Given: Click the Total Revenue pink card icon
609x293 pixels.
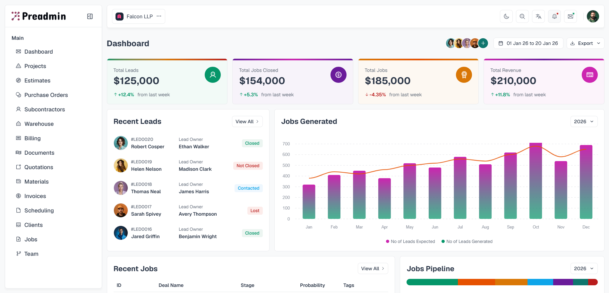Looking at the screenshot, I should [x=590, y=75].
